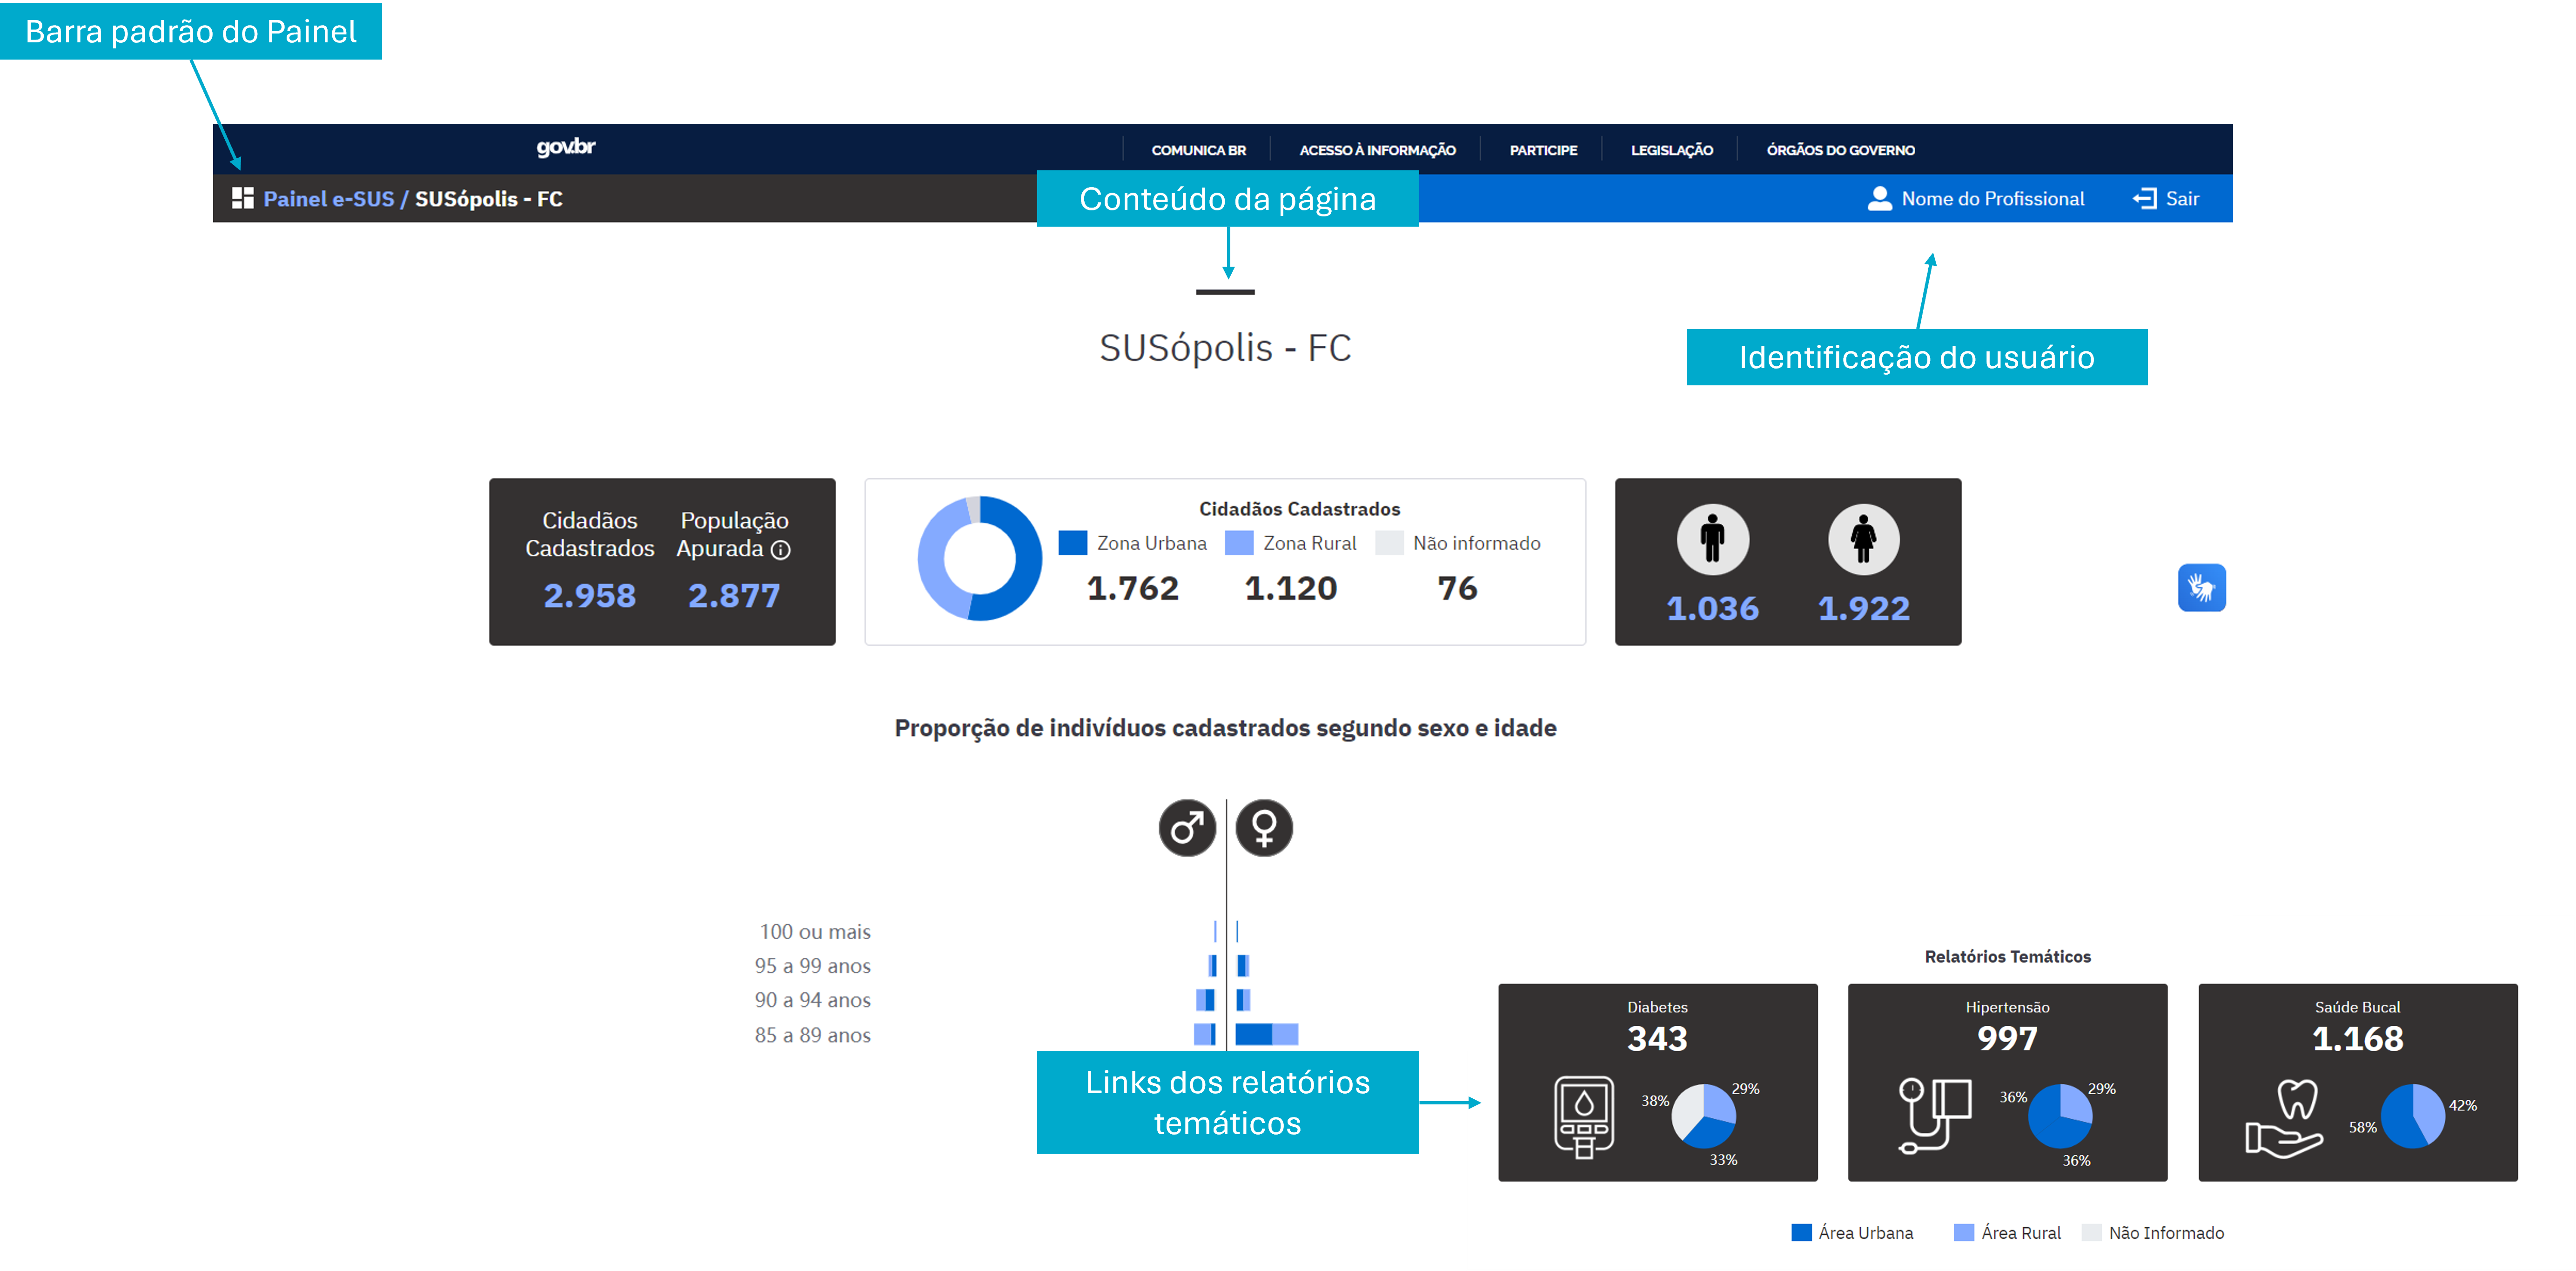
Task: Click the Hipertensão count 997
Action: 2007,1039
